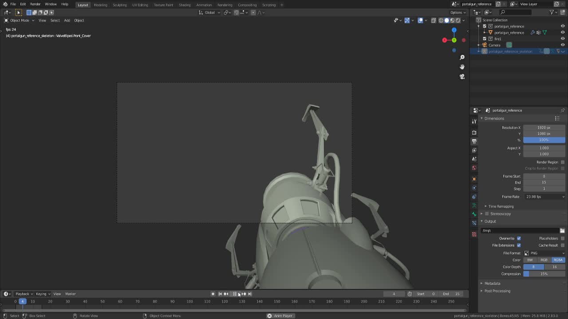This screenshot has width=568, height=319.
Task: Switch to the Animation workspace tab
Action: tap(204, 5)
